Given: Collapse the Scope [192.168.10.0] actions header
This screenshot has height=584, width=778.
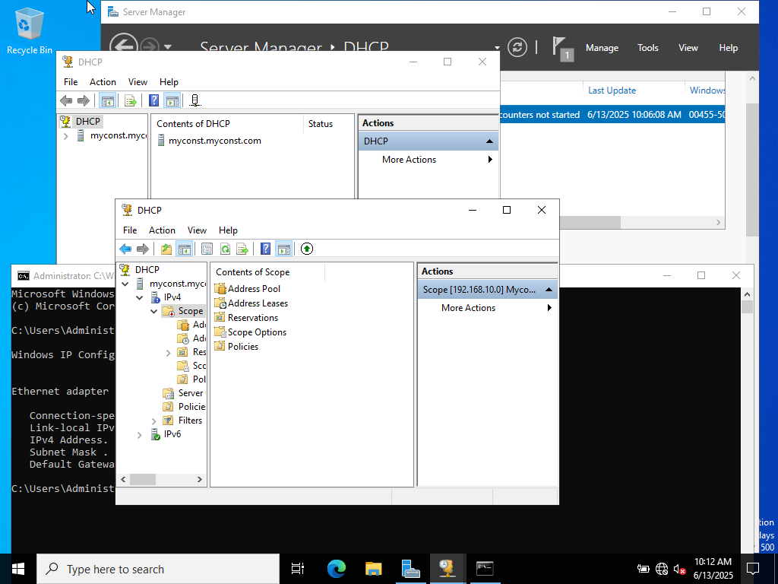Looking at the screenshot, I should coord(549,289).
